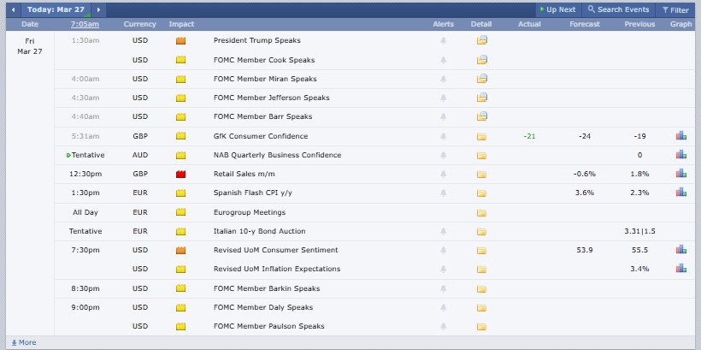Show graph for NAB Quarterly Business Confidence
The image size is (701, 350).
pyautogui.click(x=680, y=154)
